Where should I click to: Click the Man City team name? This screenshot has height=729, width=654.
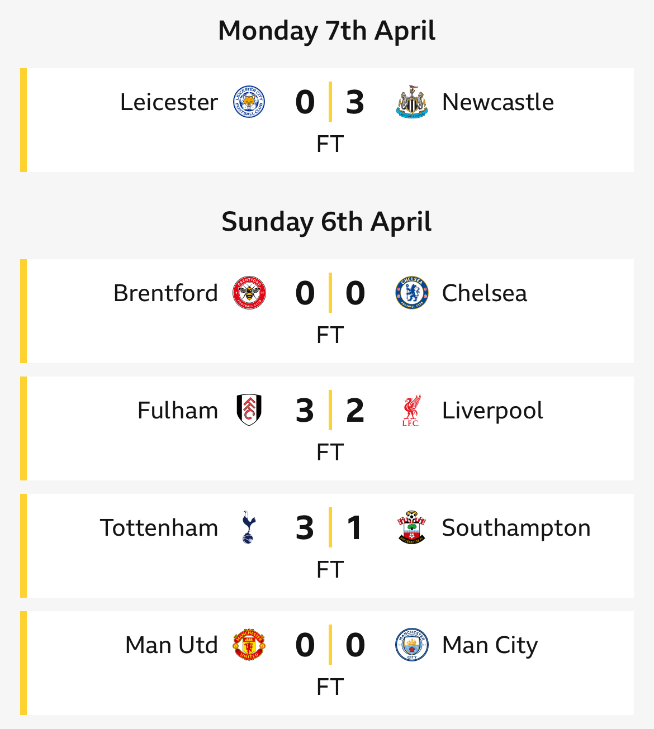point(490,646)
